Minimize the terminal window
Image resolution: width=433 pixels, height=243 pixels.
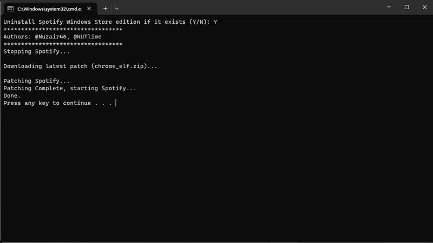pos(389,7)
